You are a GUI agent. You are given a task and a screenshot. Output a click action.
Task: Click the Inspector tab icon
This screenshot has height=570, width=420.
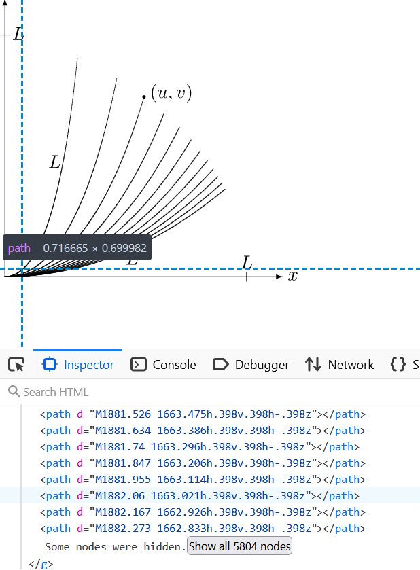tap(50, 364)
